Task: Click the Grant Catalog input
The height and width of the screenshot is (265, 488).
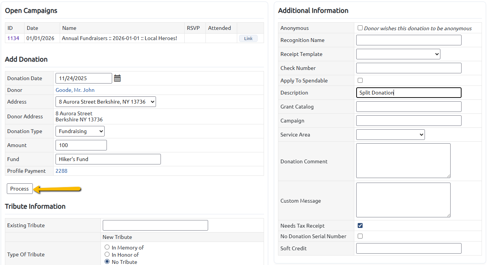Action: pyautogui.click(x=409, y=107)
